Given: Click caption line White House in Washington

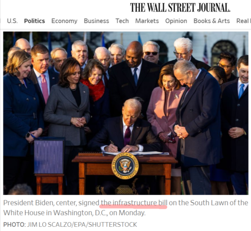Looking at the screenshot, I should [x=74, y=213].
